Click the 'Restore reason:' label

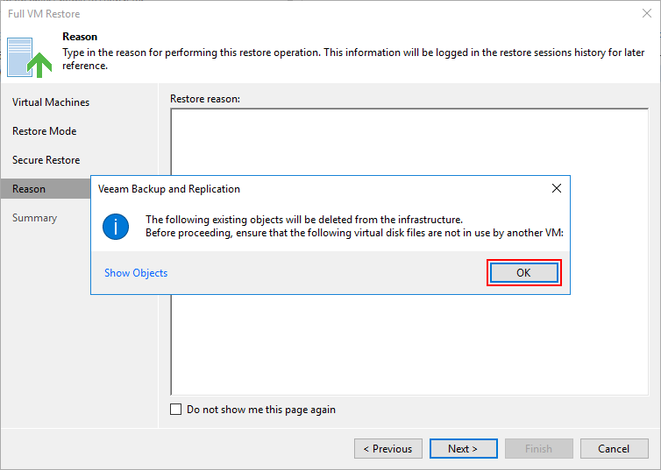point(205,99)
